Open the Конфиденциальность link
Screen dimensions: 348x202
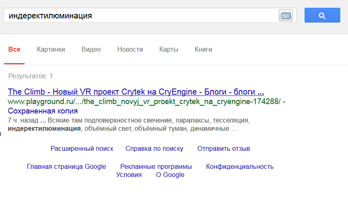[240, 166]
